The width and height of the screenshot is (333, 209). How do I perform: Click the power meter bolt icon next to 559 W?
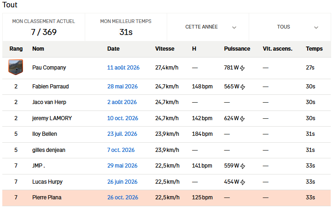click(x=243, y=166)
